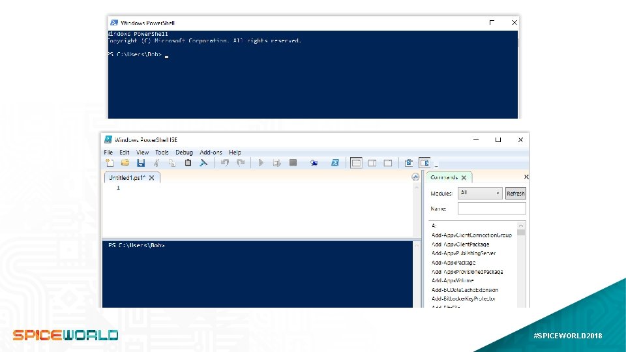Screen dimensions: 626x352
Task: Open the Add-ons menu in PowerShell ISE
Action: pos(211,152)
